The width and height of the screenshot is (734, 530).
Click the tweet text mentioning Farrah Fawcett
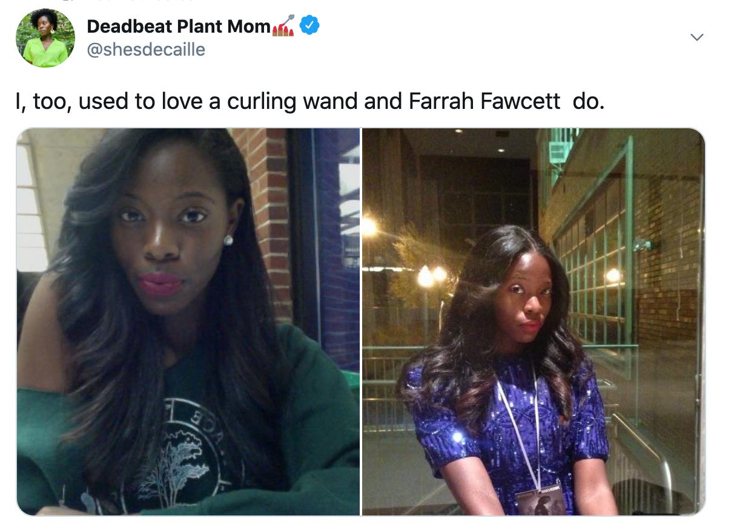[x=310, y=101]
